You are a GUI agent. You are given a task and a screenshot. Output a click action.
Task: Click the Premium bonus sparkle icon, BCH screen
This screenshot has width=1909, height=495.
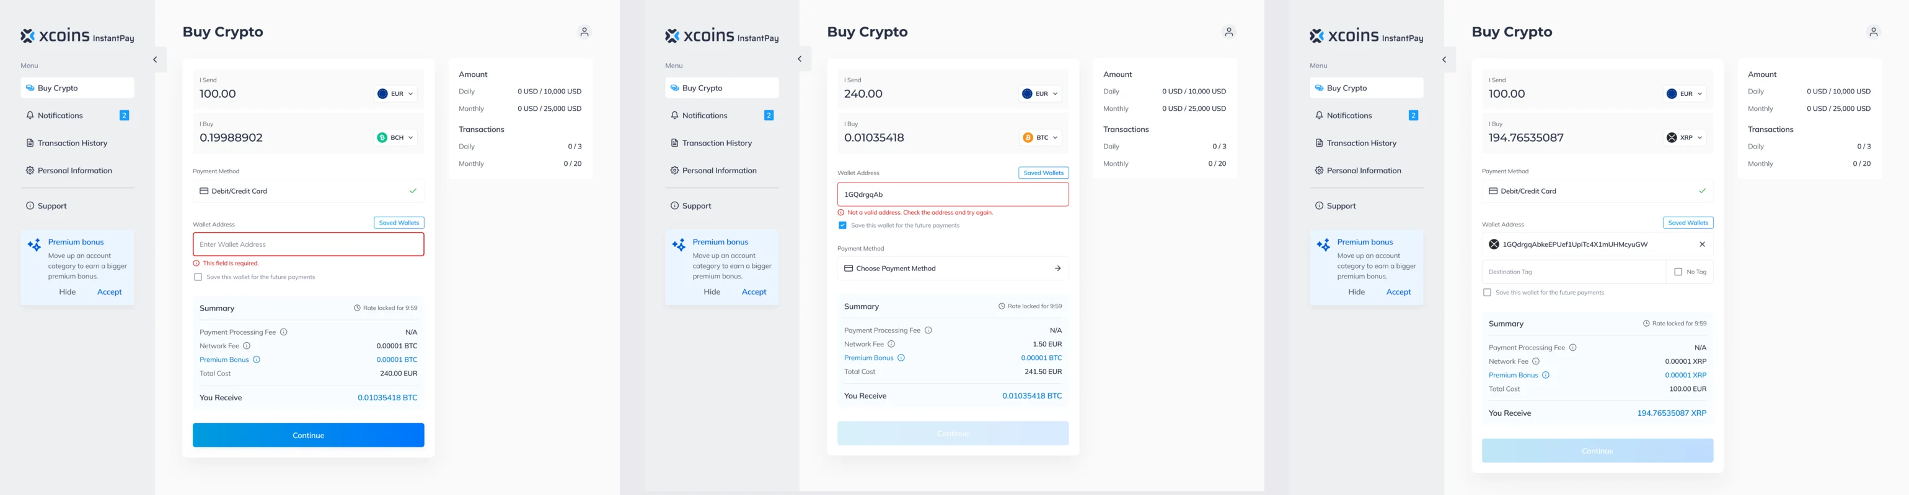(34, 245)
